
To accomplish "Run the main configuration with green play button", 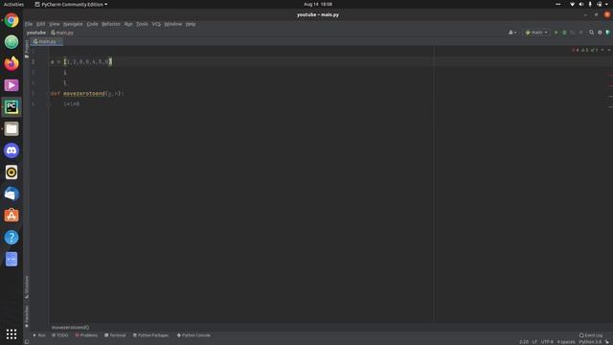I will (x=556, y=33).
